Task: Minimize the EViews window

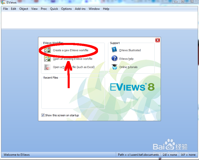Action: [x=176, y=2]
